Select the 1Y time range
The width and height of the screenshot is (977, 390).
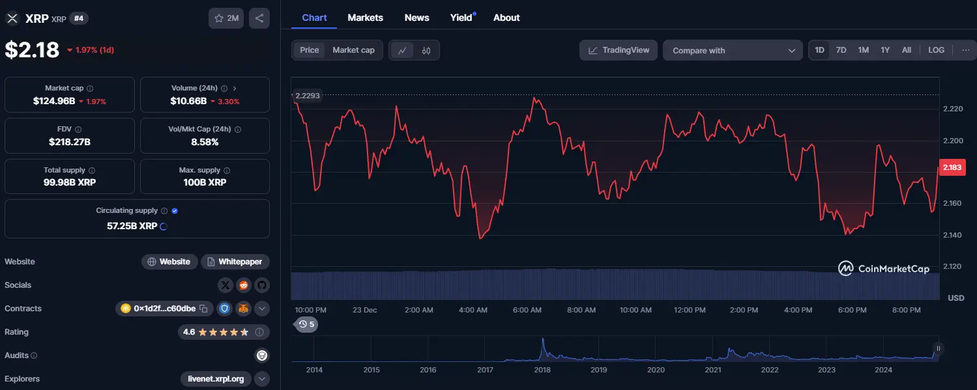coord(885,50)
